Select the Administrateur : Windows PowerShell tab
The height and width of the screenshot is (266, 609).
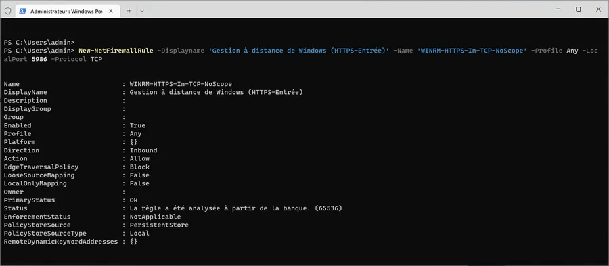[x=68, y=11]
